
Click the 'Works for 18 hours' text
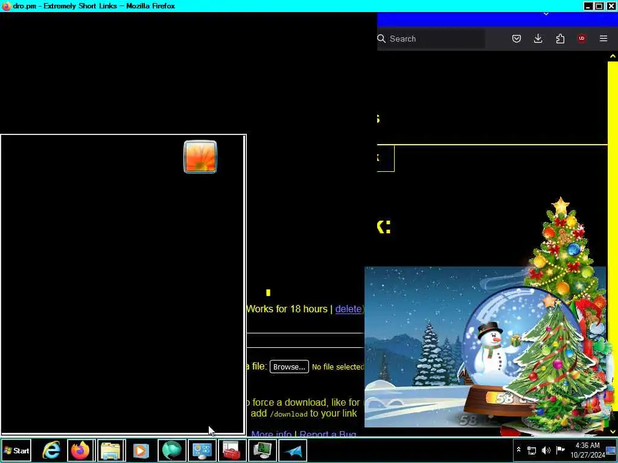coord(287,309)
